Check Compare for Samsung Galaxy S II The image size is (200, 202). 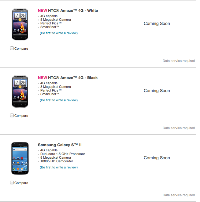click(12, 182)
